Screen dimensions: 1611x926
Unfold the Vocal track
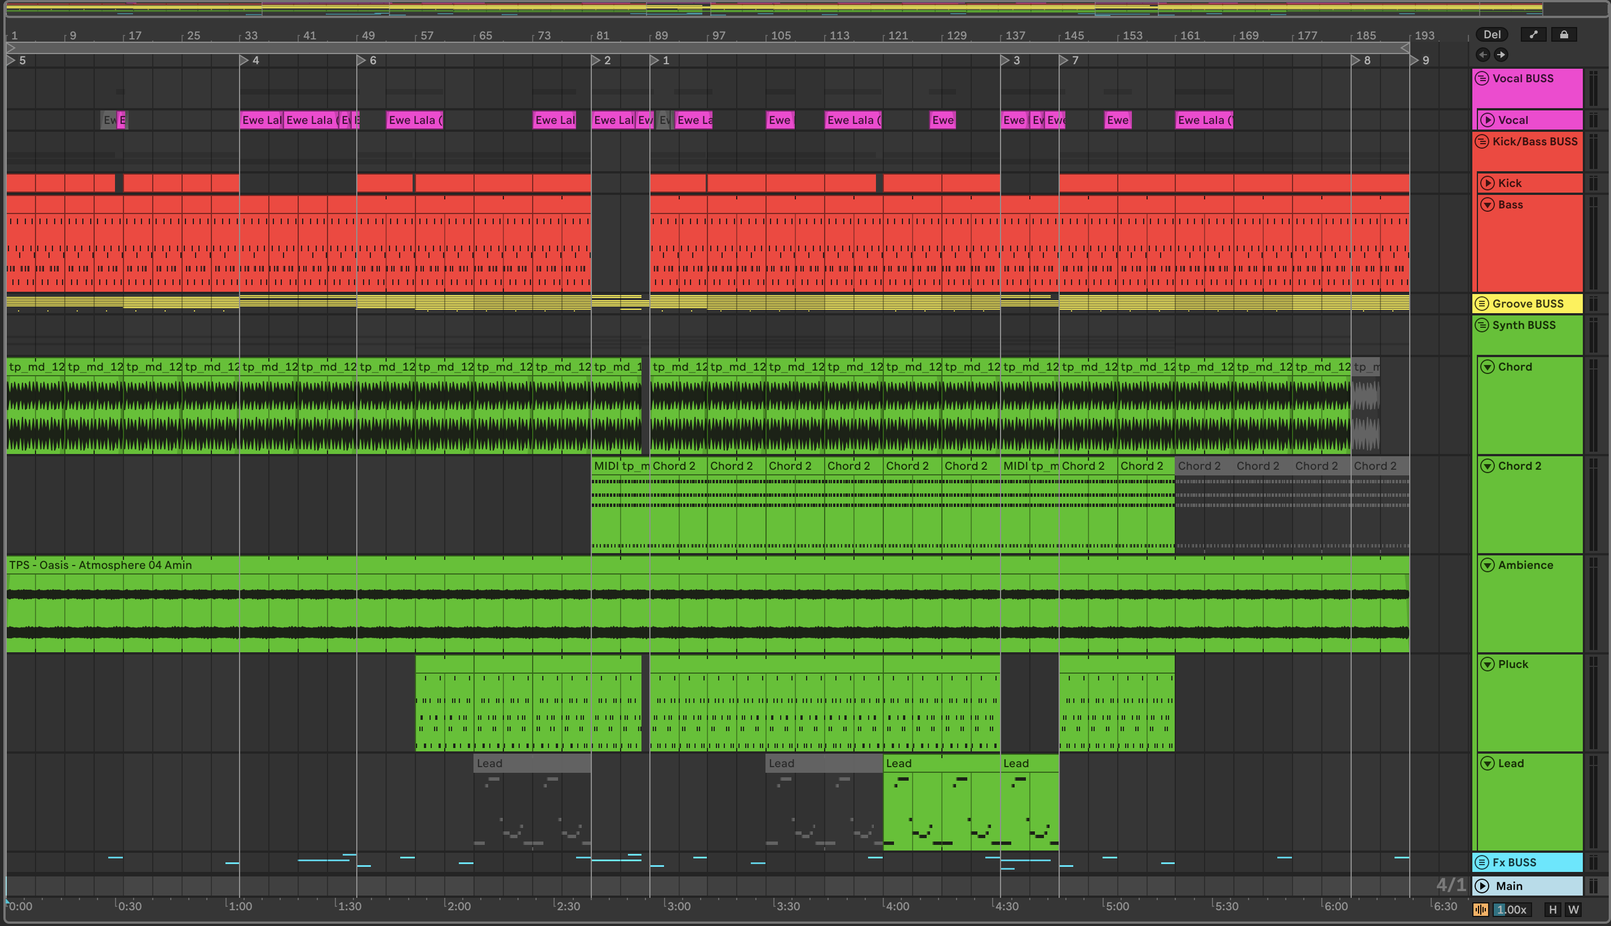click(1488, 120)
